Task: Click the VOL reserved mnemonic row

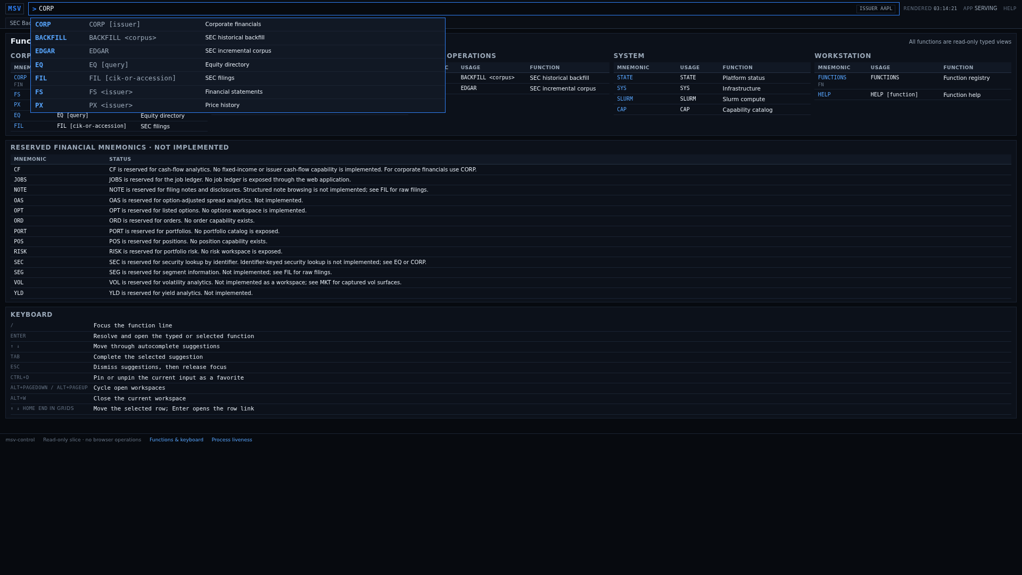Action: tap(511, 283)
